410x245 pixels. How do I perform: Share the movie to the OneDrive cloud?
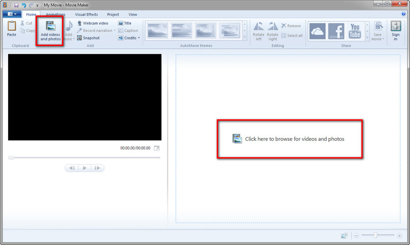click(x=317, y=31)
